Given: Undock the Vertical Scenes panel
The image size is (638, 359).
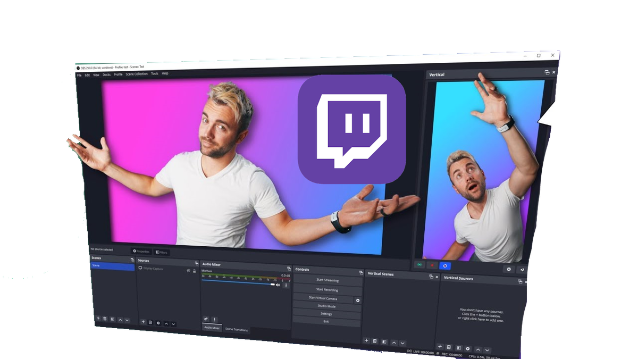Looking at the screenshot, I should 431,277.
